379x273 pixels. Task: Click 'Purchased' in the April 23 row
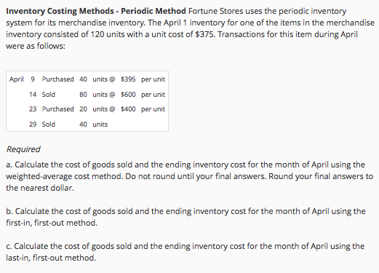[57, 109]
